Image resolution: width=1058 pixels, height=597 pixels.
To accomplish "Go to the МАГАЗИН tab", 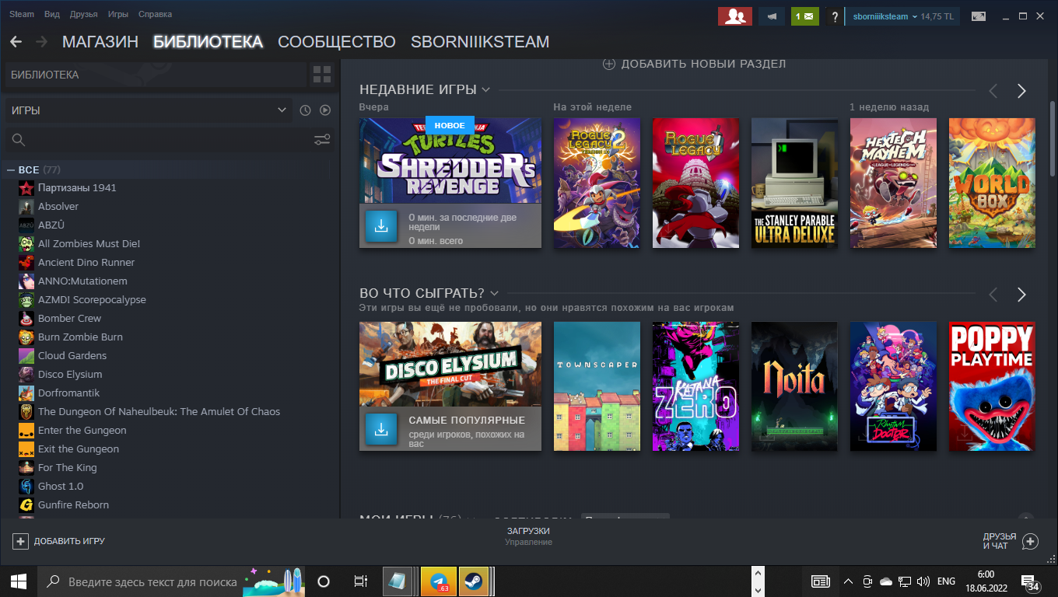I will click(100, 42).
